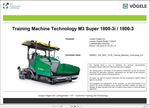Click the Document name label

tap(73, 55)
